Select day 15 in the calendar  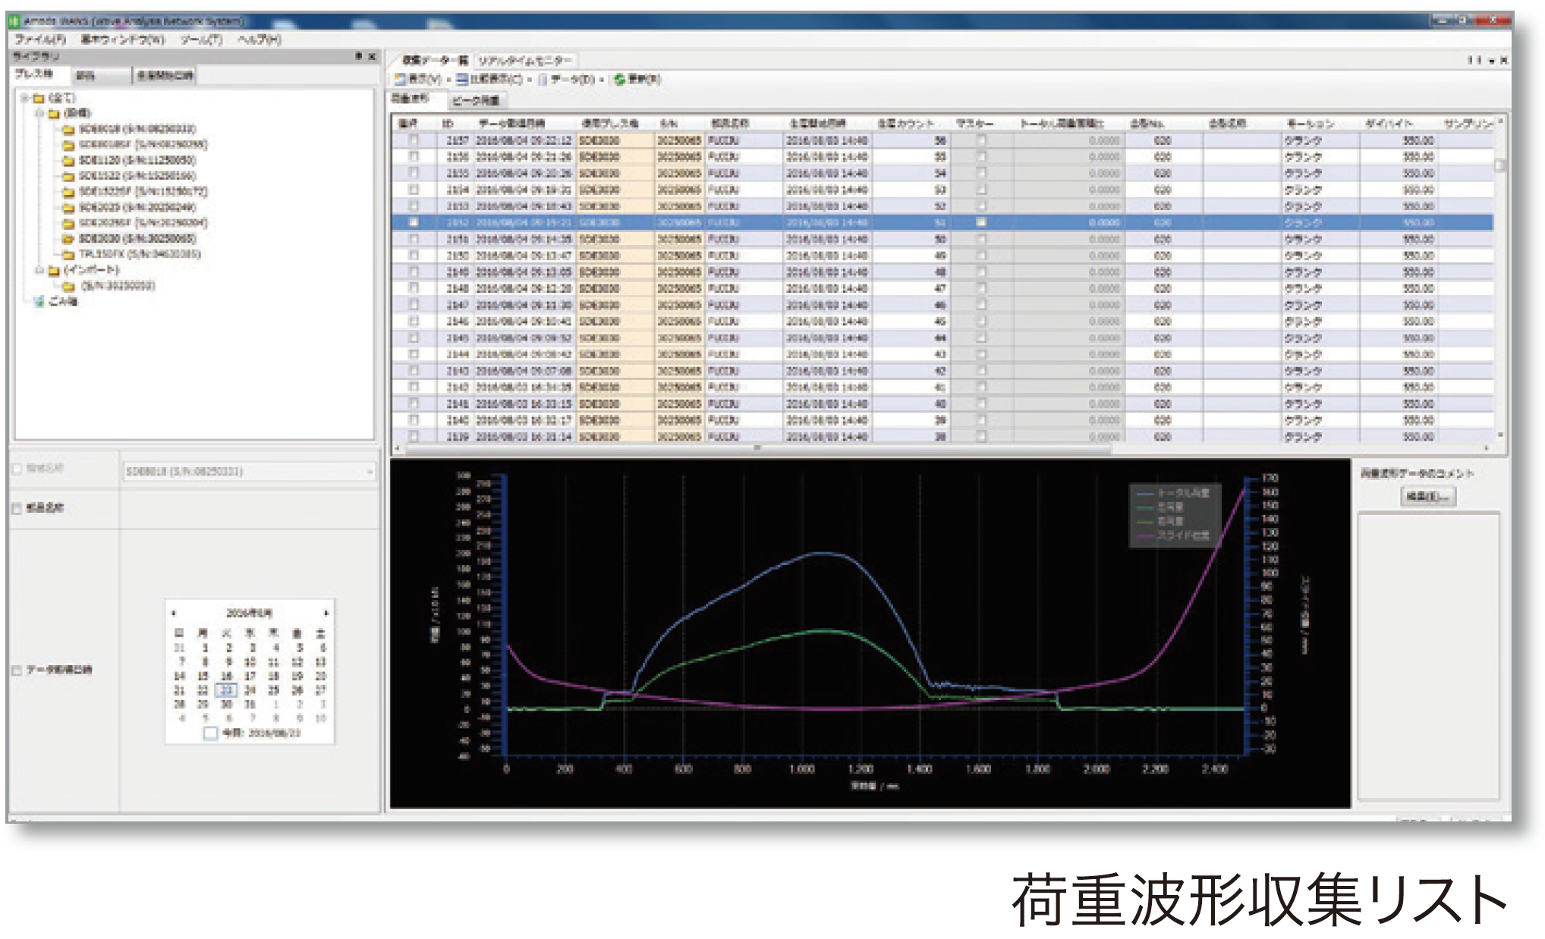coord(203,676)
